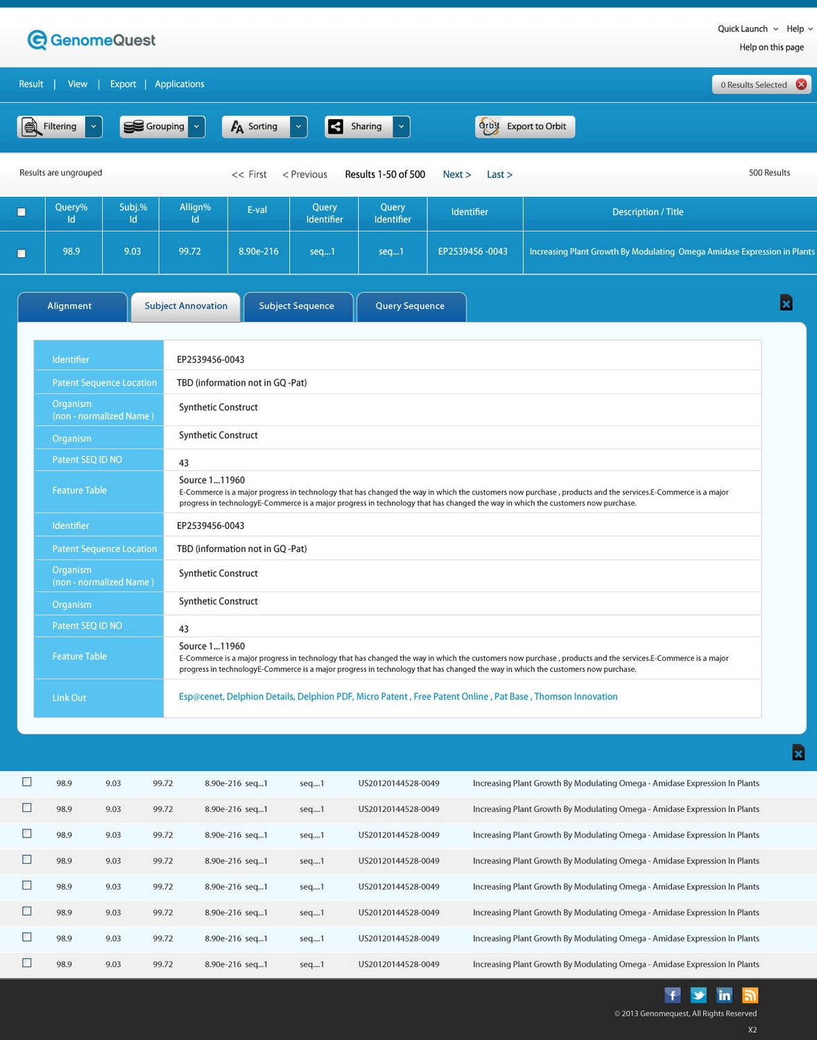Open the Twitter icon in the footer

point(698,996)
